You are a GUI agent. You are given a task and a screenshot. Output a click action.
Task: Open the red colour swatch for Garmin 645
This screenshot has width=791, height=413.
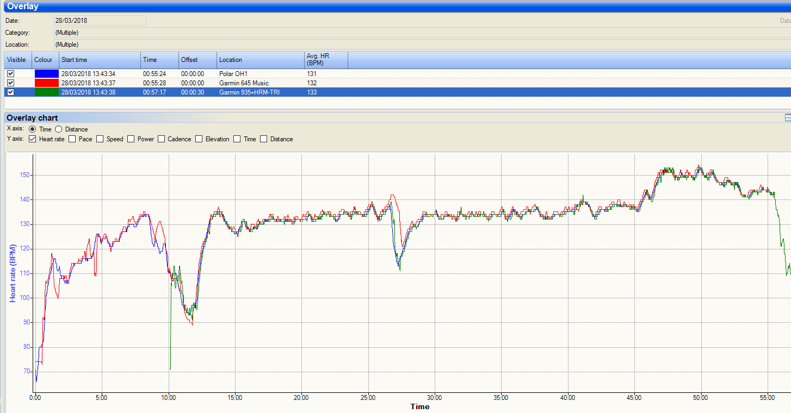[x=46, y=83]
